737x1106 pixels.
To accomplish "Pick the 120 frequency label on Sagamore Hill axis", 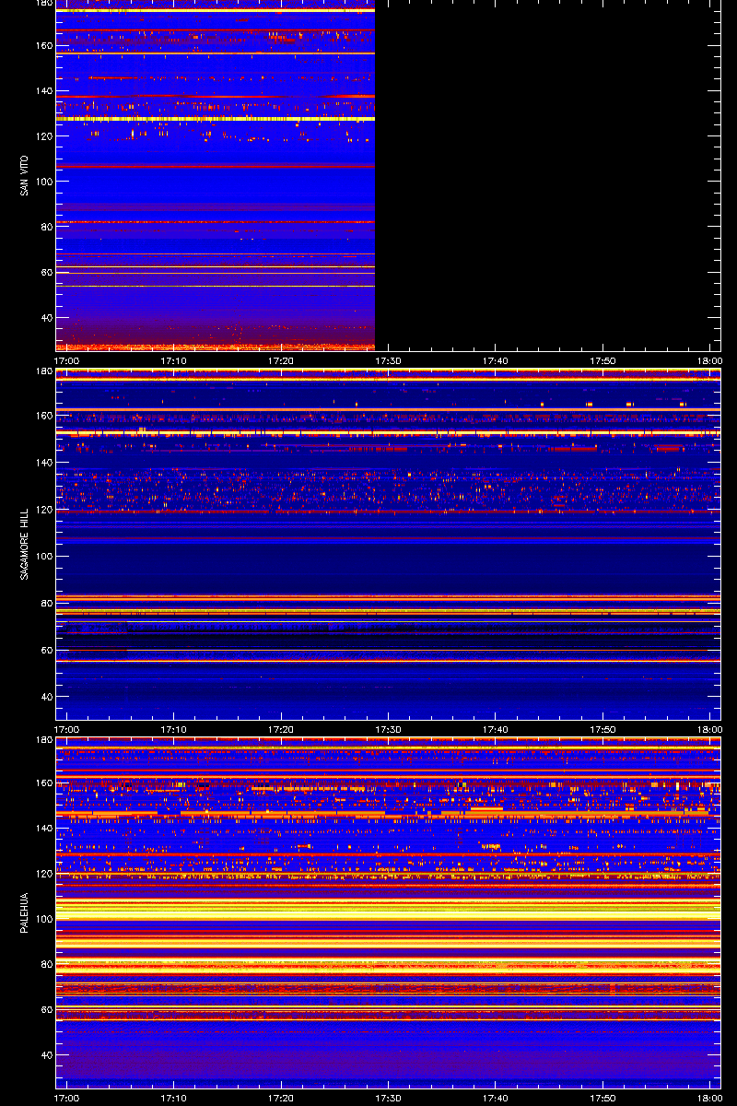I will tap(43, 509).
